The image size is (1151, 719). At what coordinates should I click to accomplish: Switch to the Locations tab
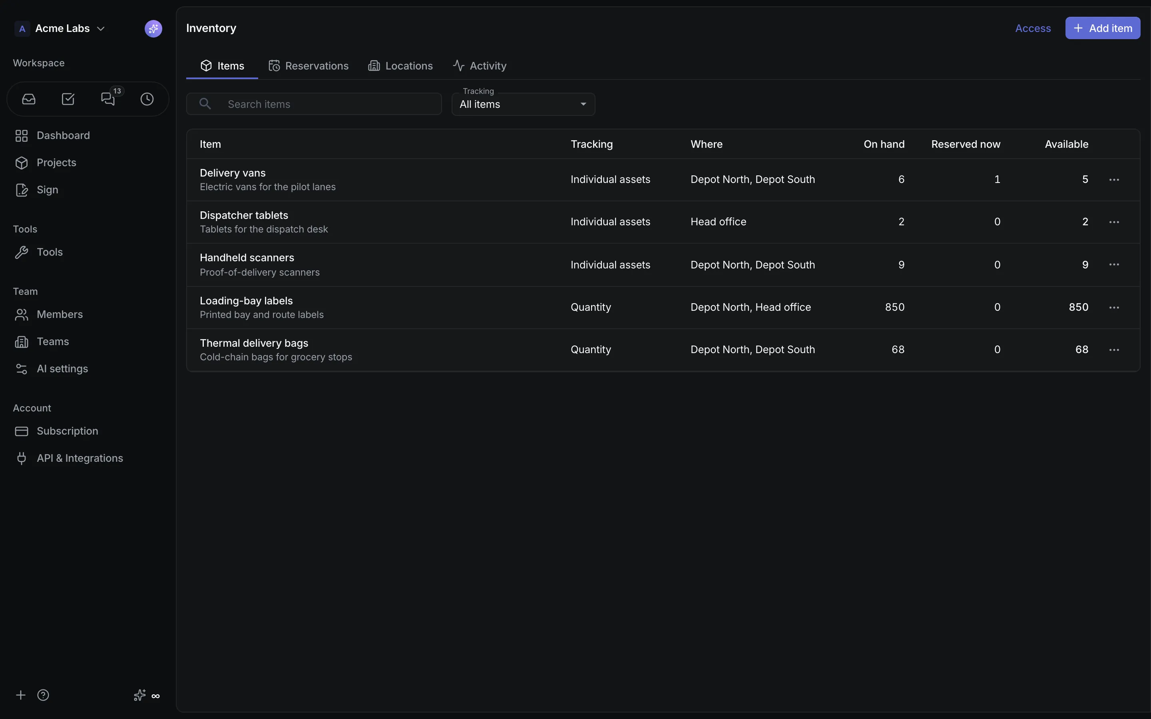point(400,66)
